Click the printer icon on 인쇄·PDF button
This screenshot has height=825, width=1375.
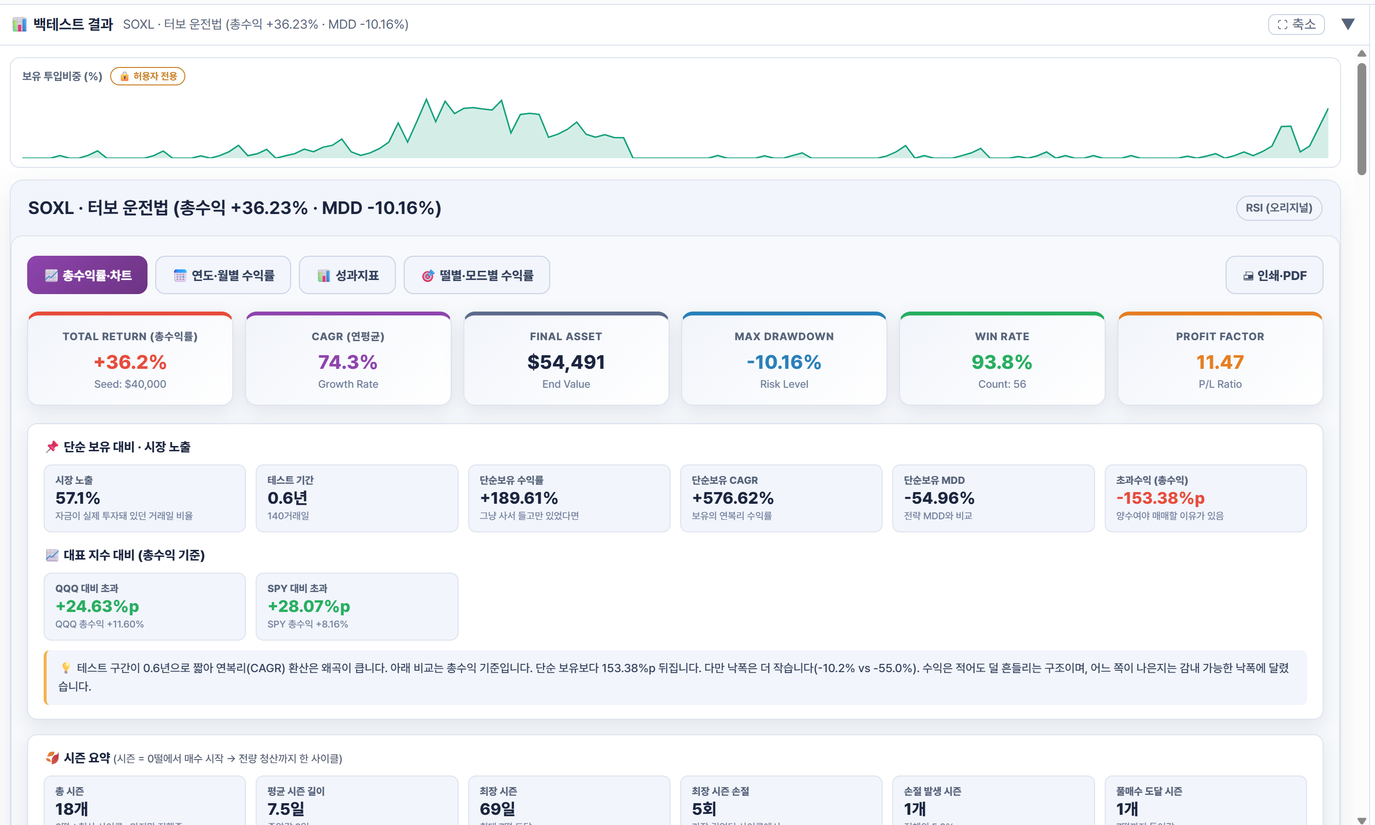1248,276
